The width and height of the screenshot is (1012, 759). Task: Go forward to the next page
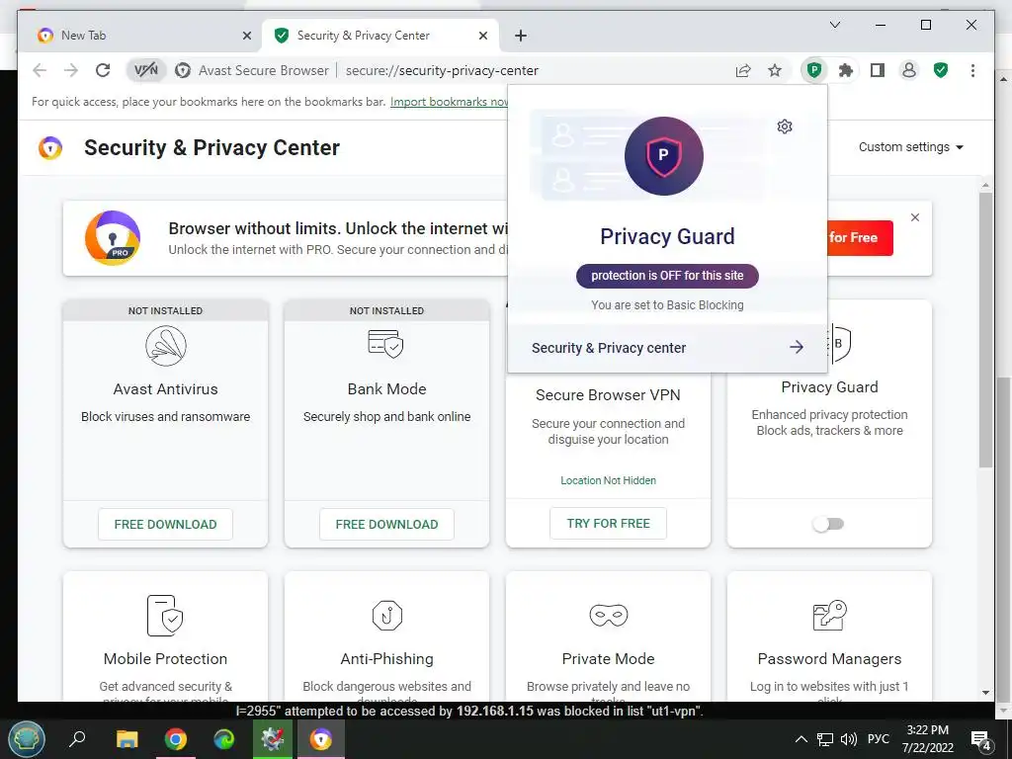pyautogui.click(x=71, y=70)
